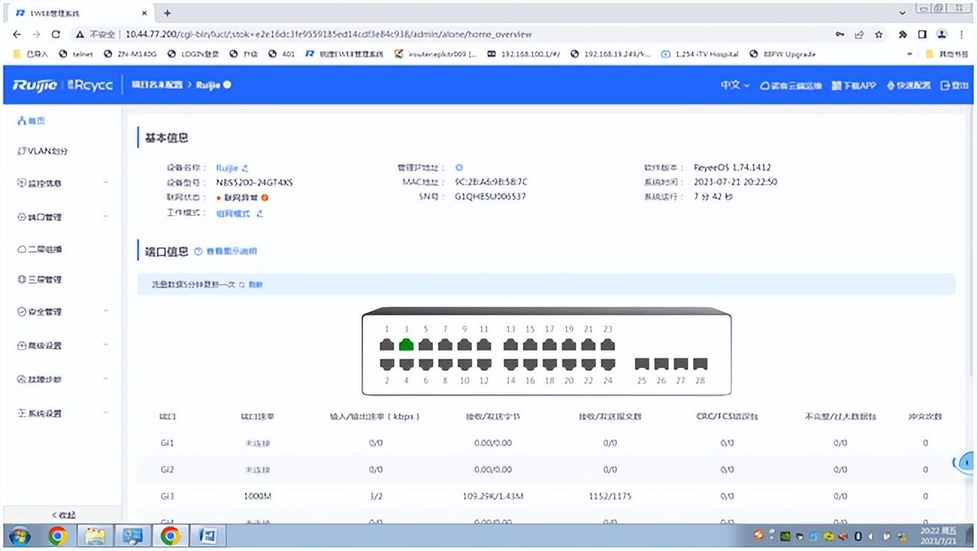The width and height of the screenshot is (977, 551).
Task: Expand the 端口管理 sidebar menu chevron
Action: tap(105, 217)
